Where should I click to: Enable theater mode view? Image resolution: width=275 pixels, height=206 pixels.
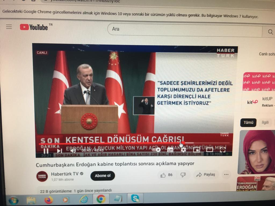pos(209,149)
